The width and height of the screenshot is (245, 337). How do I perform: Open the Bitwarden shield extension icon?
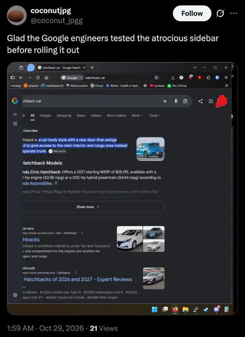coord(217,78)
